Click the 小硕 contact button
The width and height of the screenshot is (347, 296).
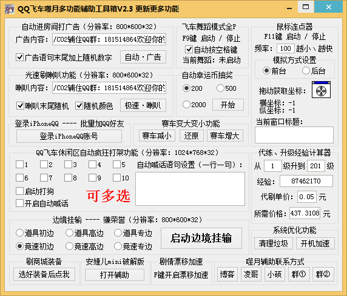[x=275, y=274]
